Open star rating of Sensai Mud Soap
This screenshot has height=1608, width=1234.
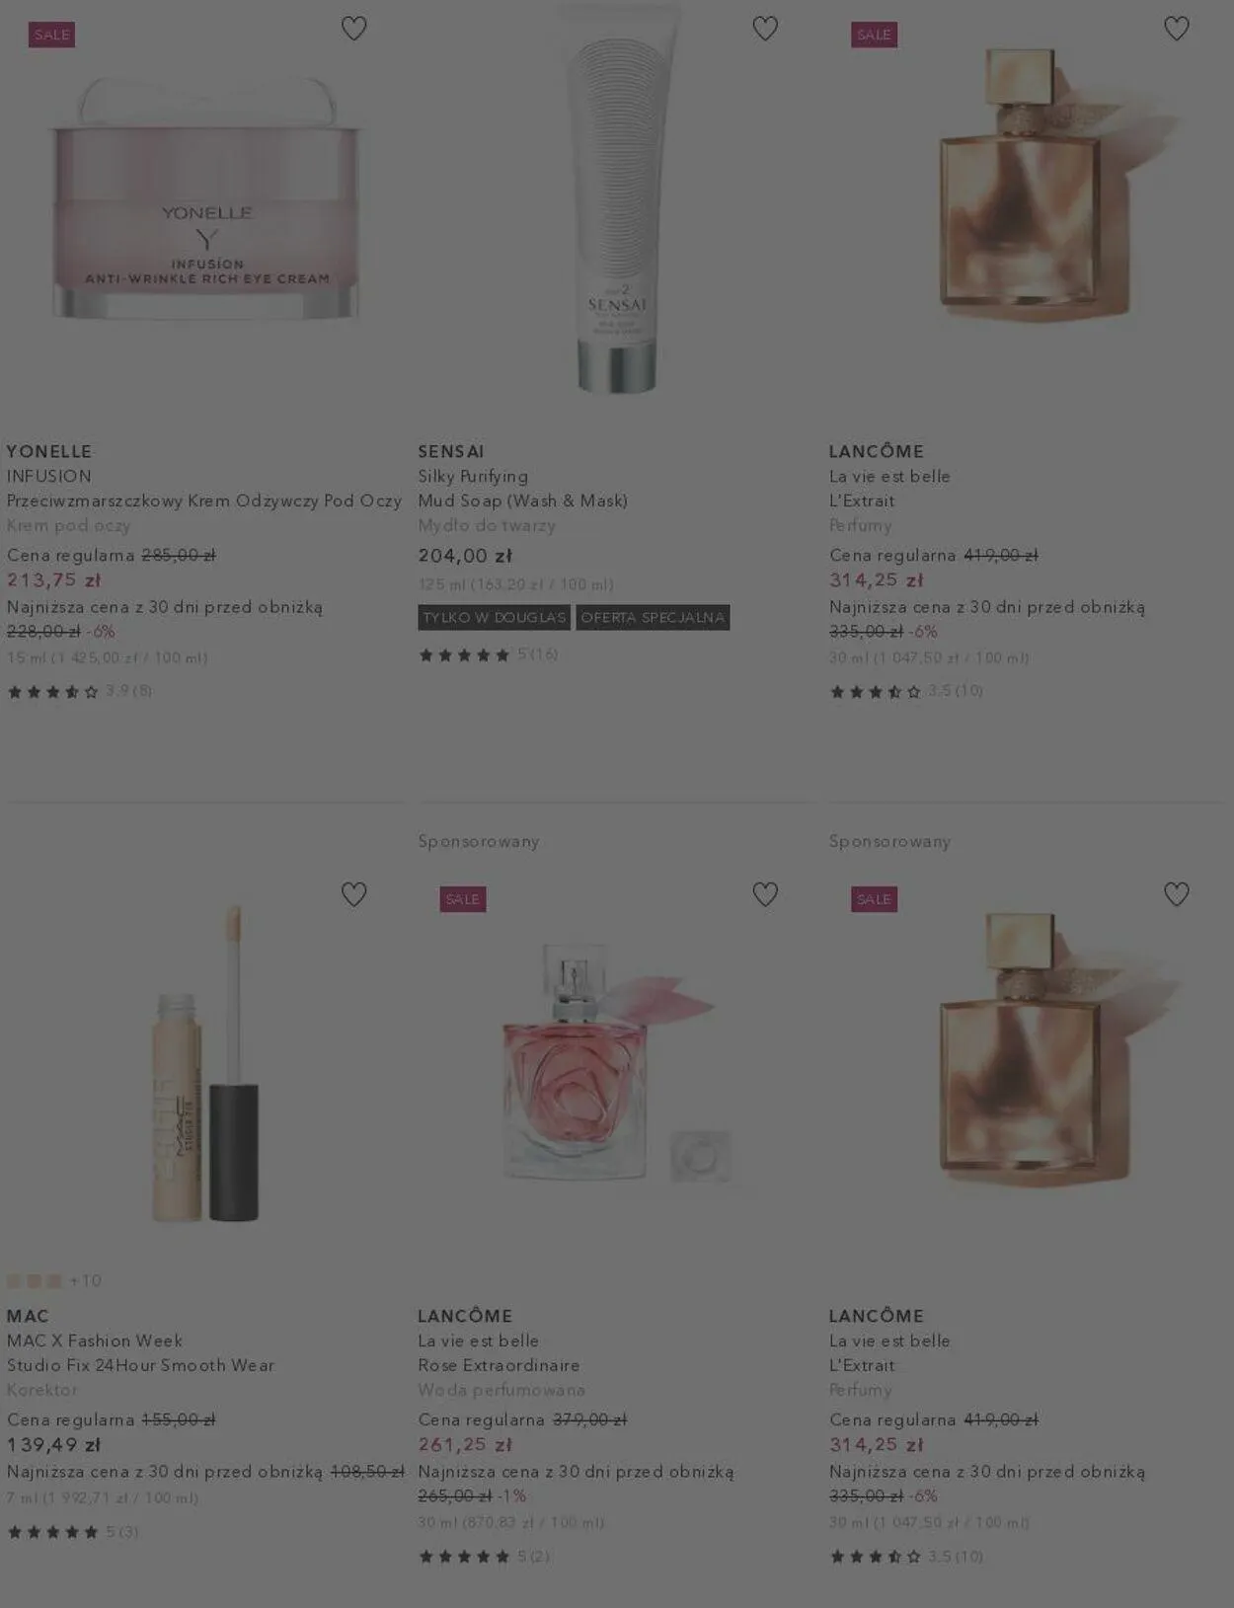(x=488, y=654)
